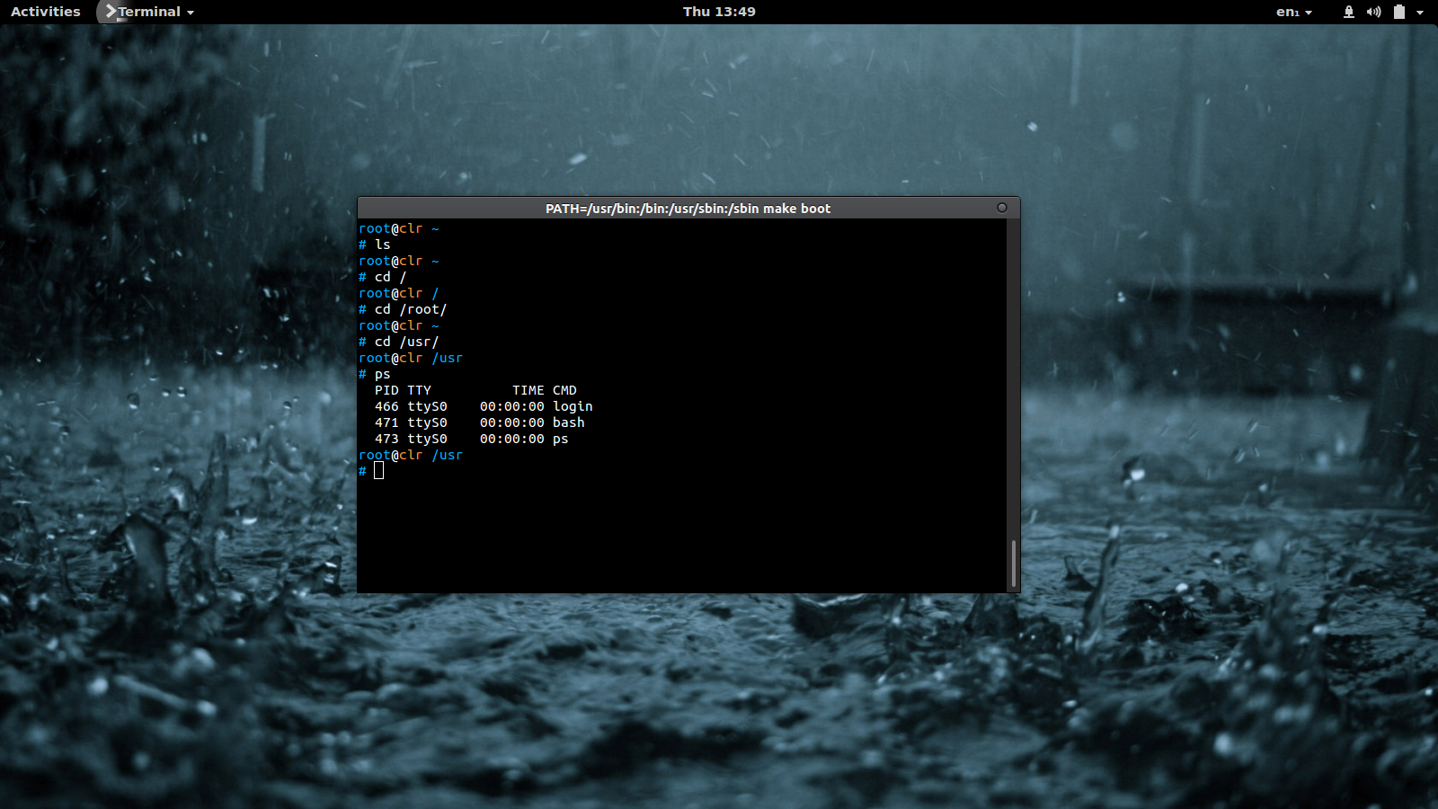Click the network status icon
The image size is (1438, 809).
(x=1348, y=12)
